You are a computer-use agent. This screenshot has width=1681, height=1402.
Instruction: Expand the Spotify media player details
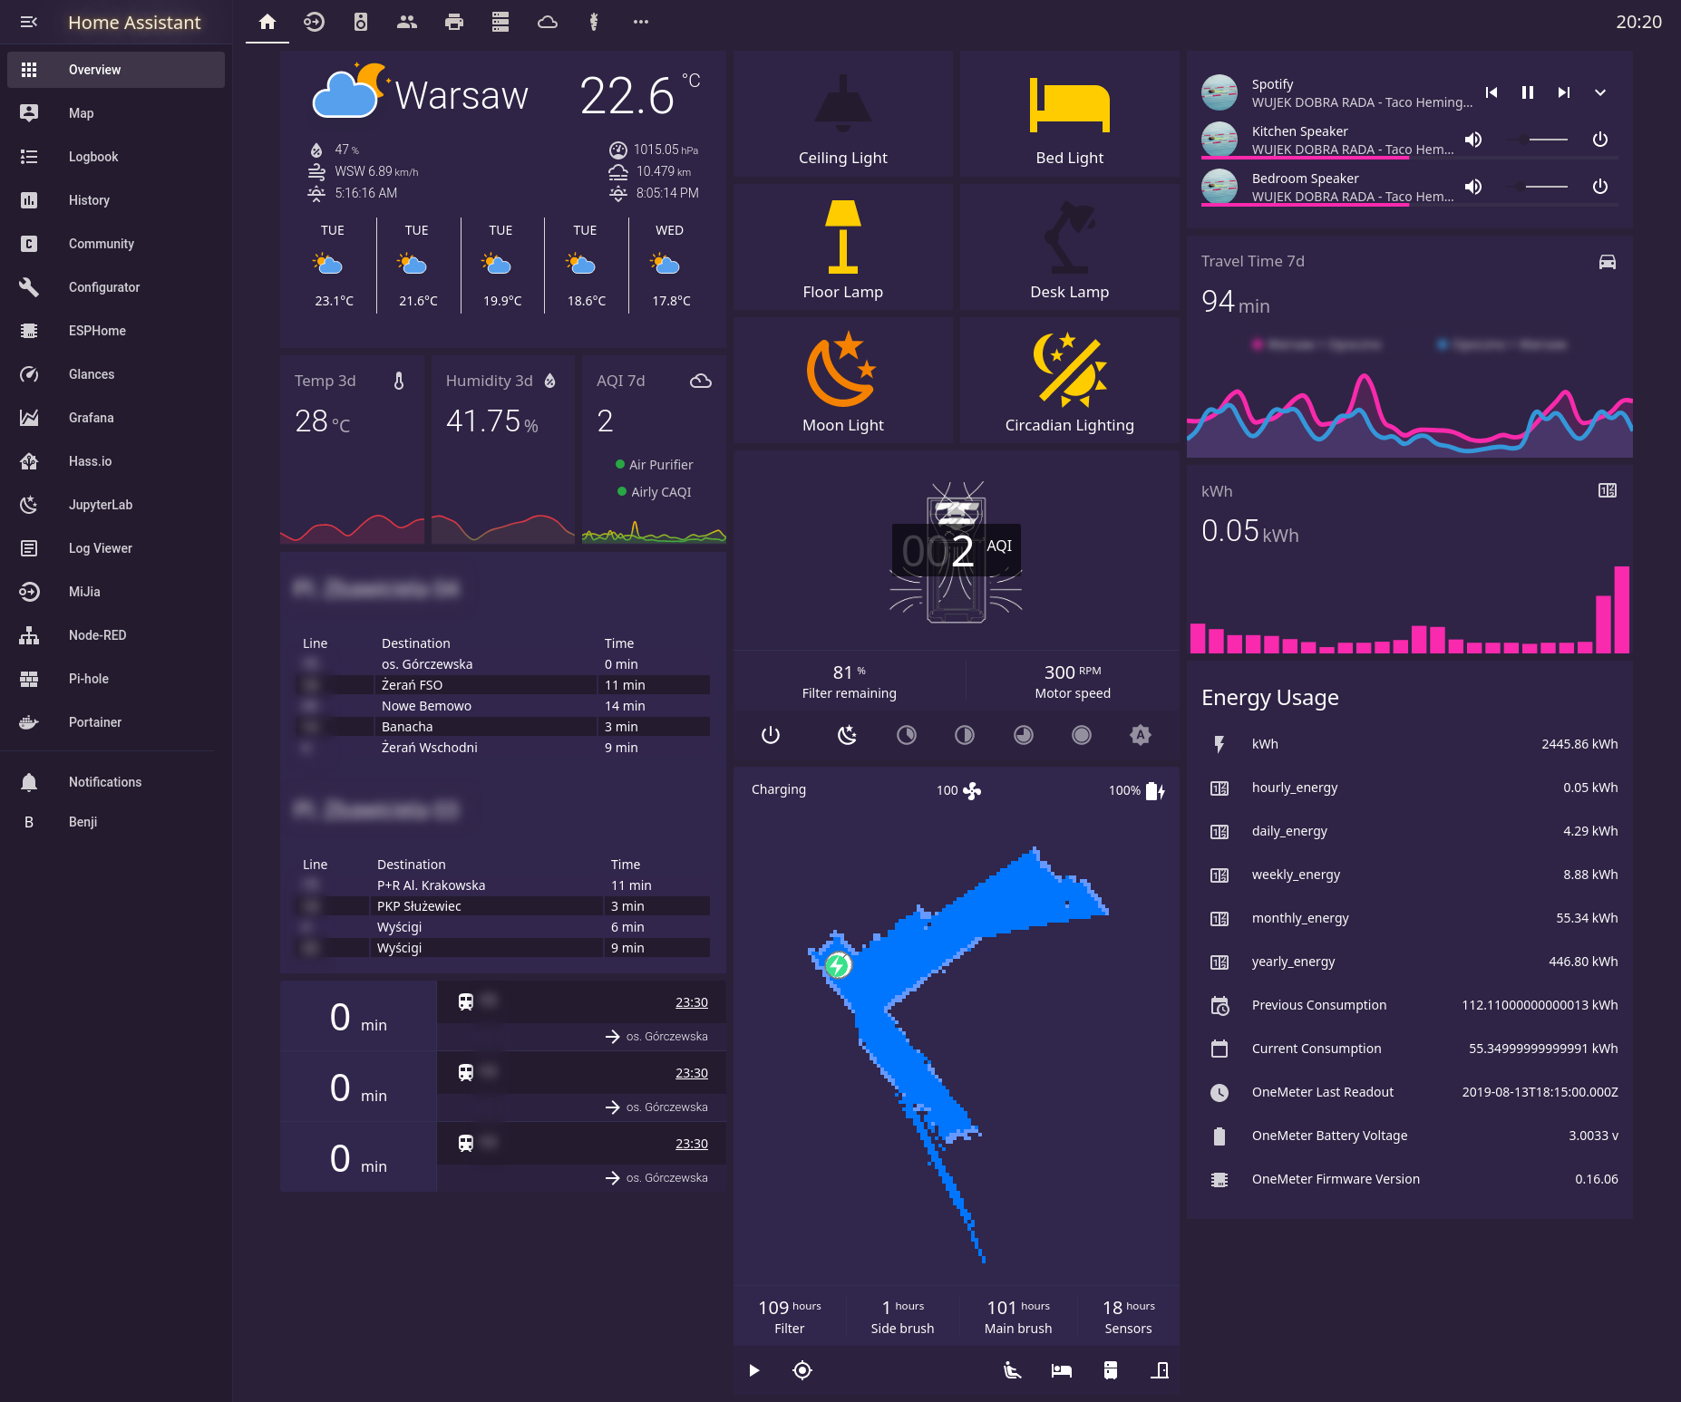click(x=1600, y=92)
